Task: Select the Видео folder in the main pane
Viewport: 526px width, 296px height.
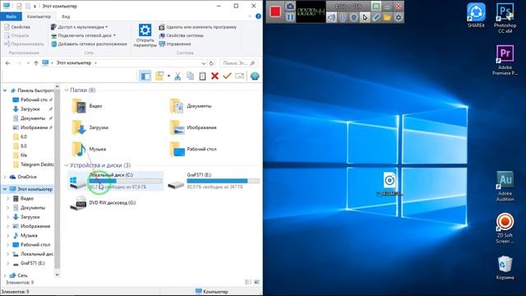Action: tap(87, 106)
